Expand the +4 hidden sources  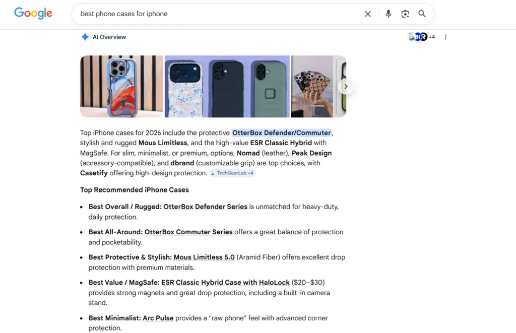(432, 37)
